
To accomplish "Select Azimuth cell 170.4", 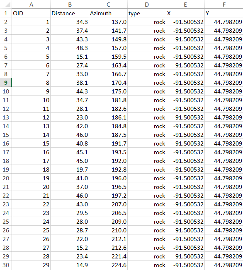I will (108, 83).
